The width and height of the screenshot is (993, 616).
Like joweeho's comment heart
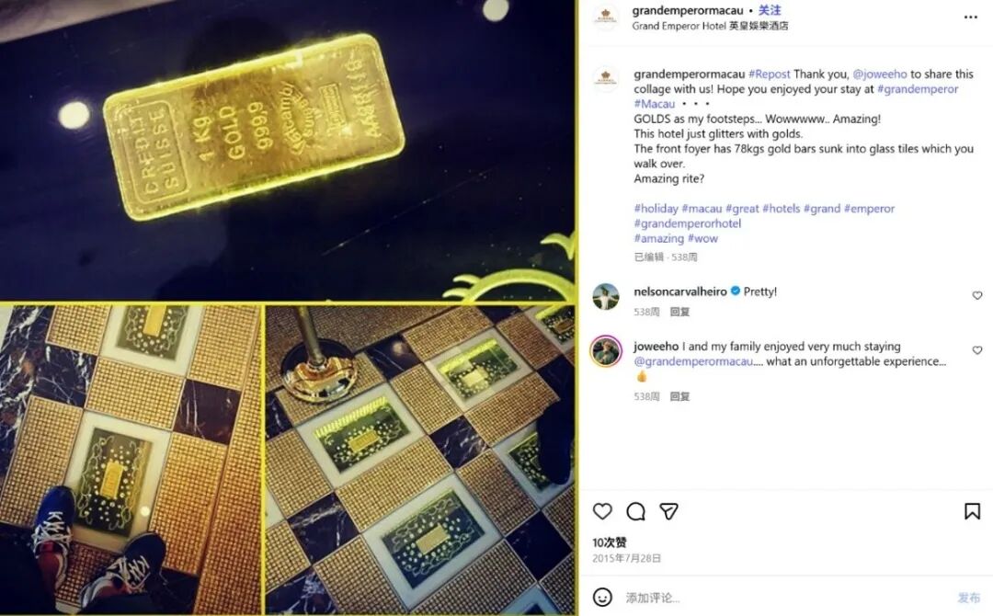coord(977,350)
